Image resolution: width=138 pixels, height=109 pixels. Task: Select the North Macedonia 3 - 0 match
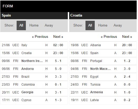(103, 69)
